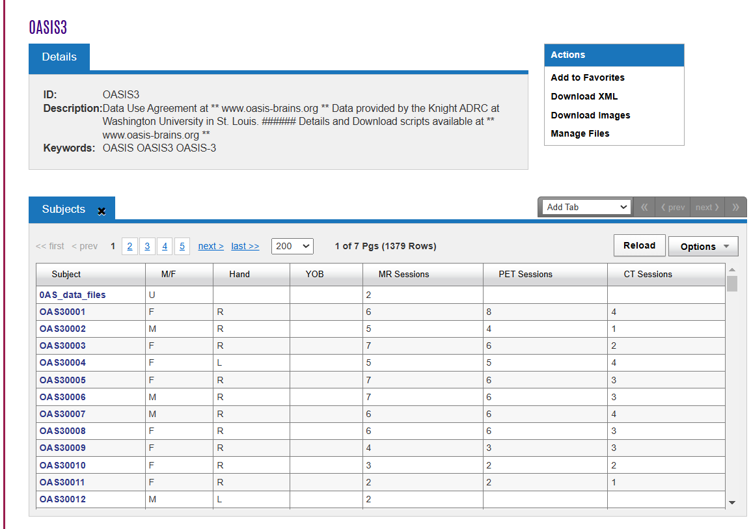Screen dimensions: 751x529
Task: Sort by M/F column header
Action: click(179, 275)
